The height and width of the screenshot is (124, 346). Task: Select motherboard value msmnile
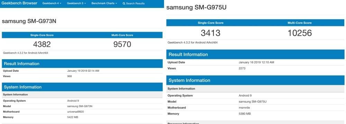click(244, 108)
